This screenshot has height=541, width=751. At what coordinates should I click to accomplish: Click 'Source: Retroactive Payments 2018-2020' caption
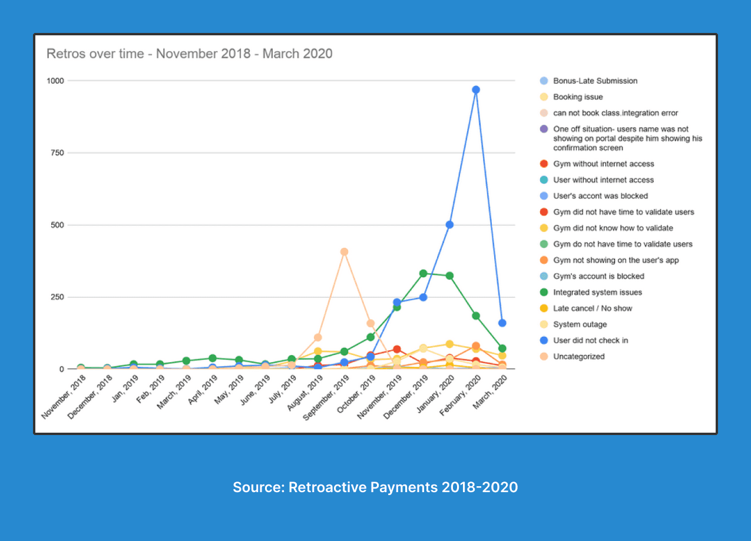click(375, 487)
